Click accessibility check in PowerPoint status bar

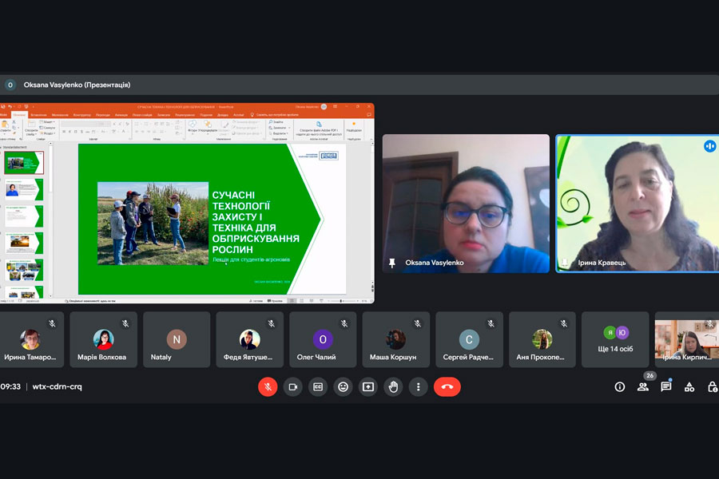coord(89,301)
